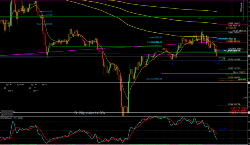Viewport: 250px width, 145px height.
Task: Click the D-Hi 1929.33 level label
Action: (x=234, y=26)
